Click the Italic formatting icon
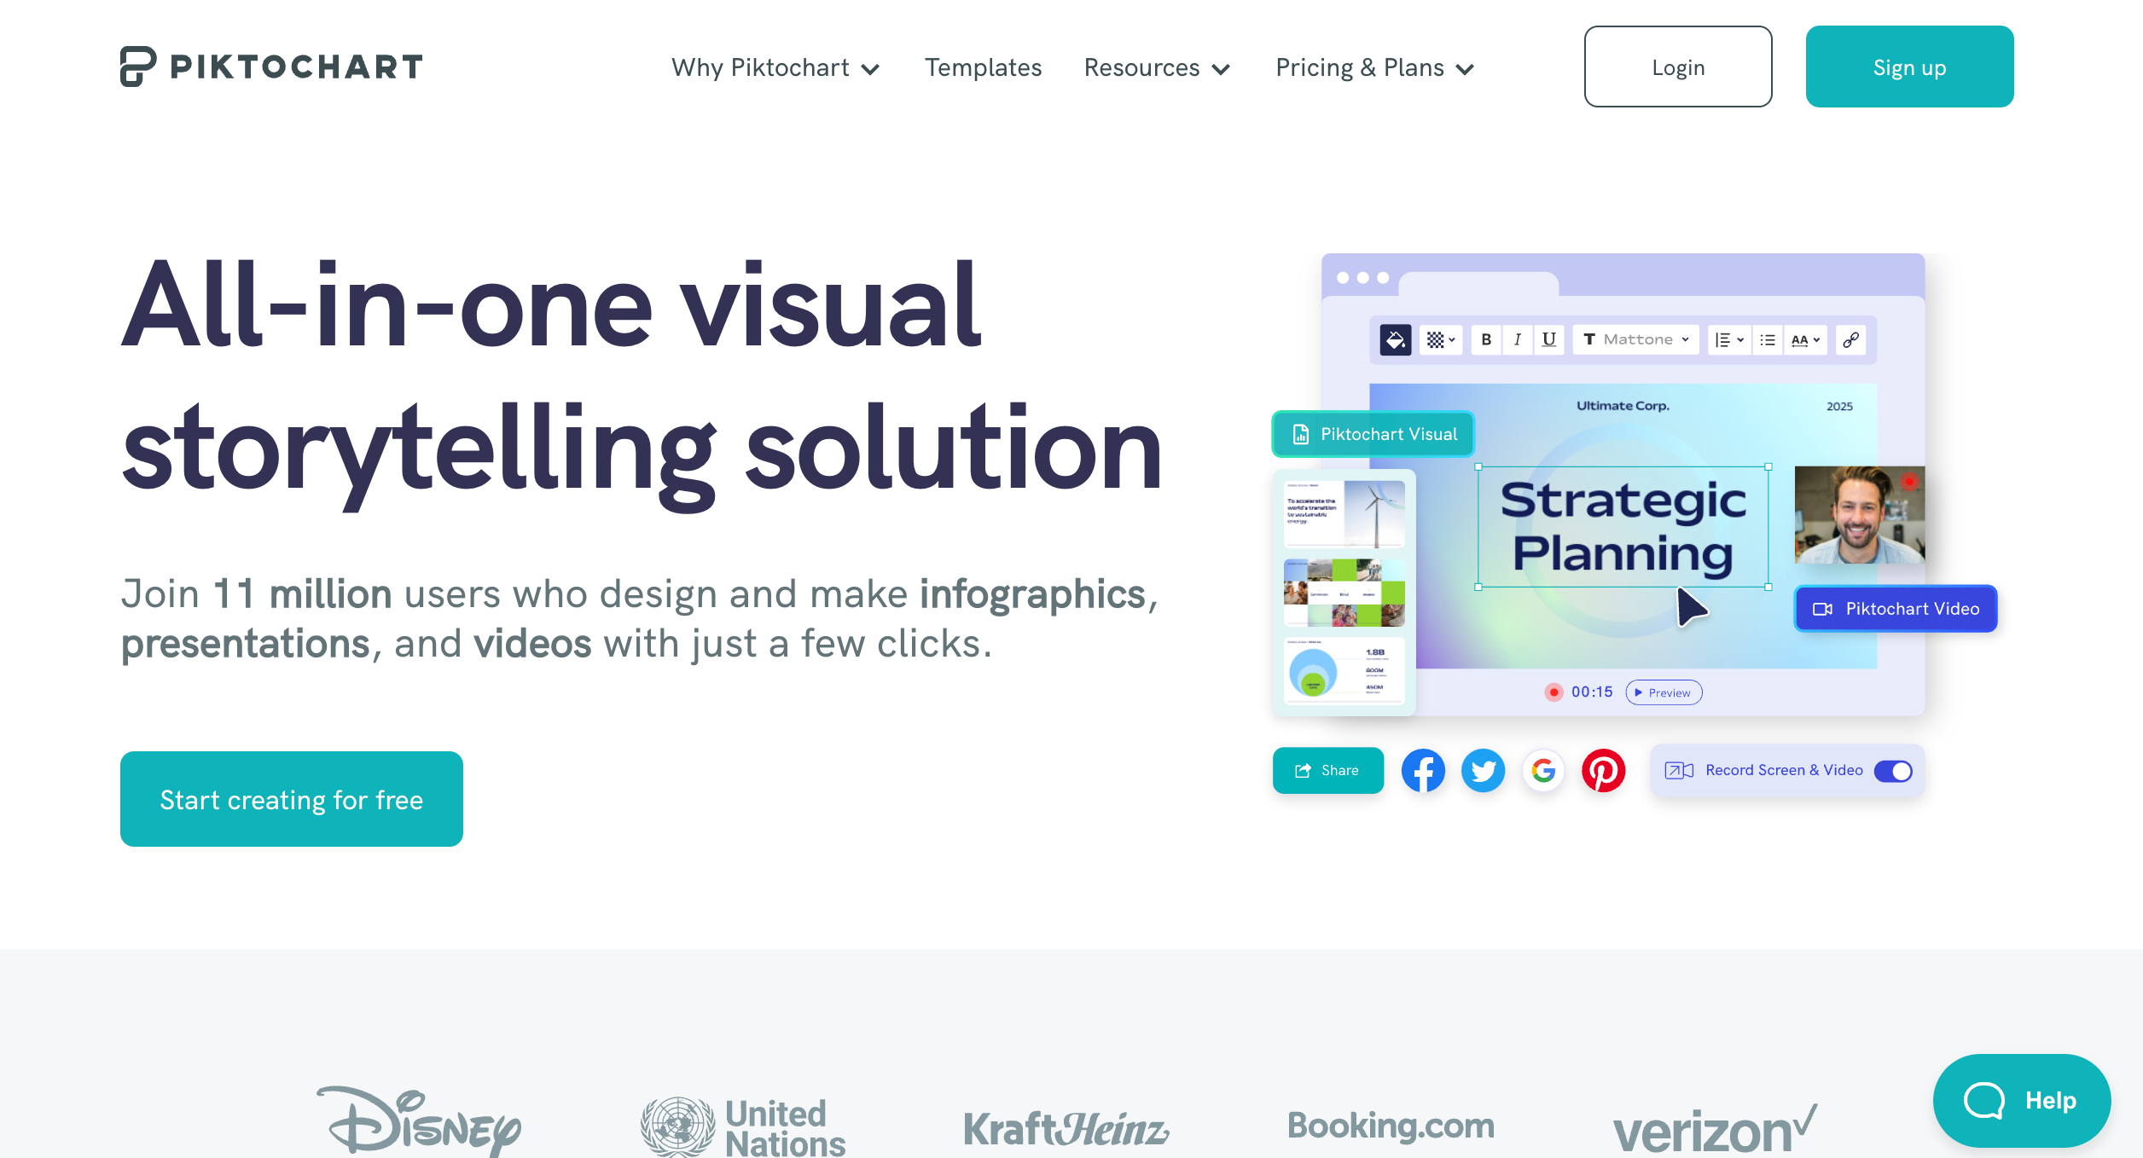 click(x=1517, y=338)
